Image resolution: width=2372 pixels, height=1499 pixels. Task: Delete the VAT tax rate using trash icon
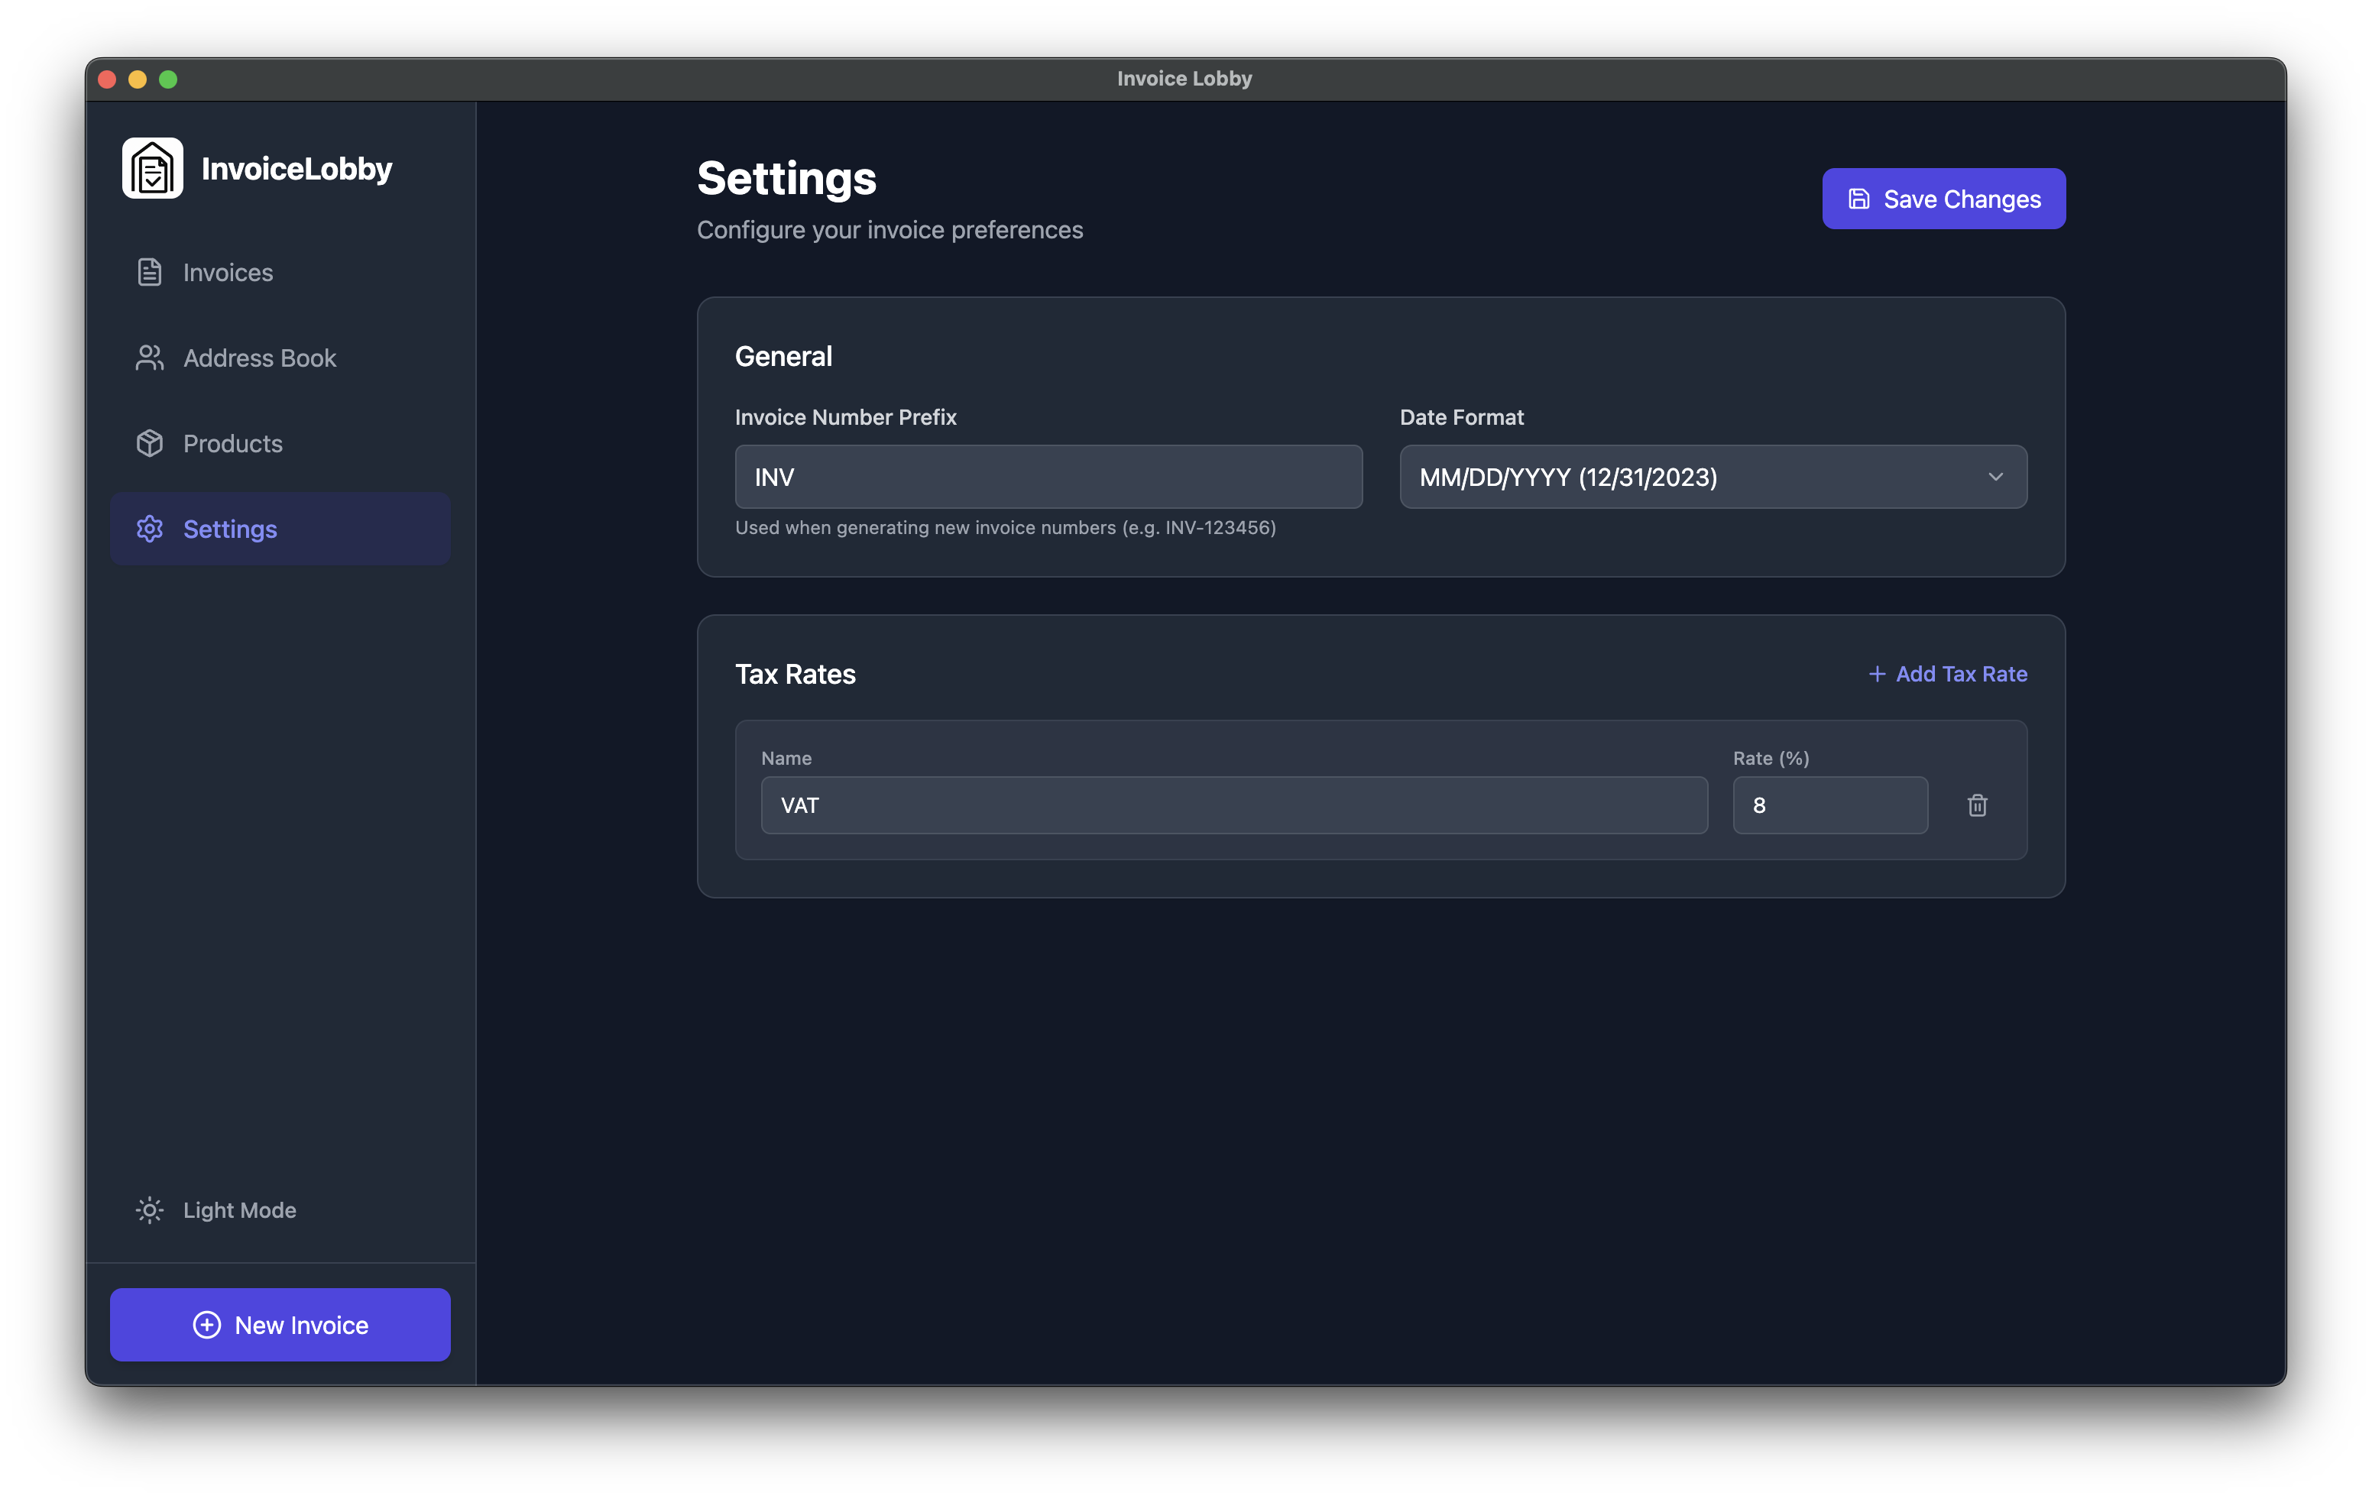[x=1978, y=805]
